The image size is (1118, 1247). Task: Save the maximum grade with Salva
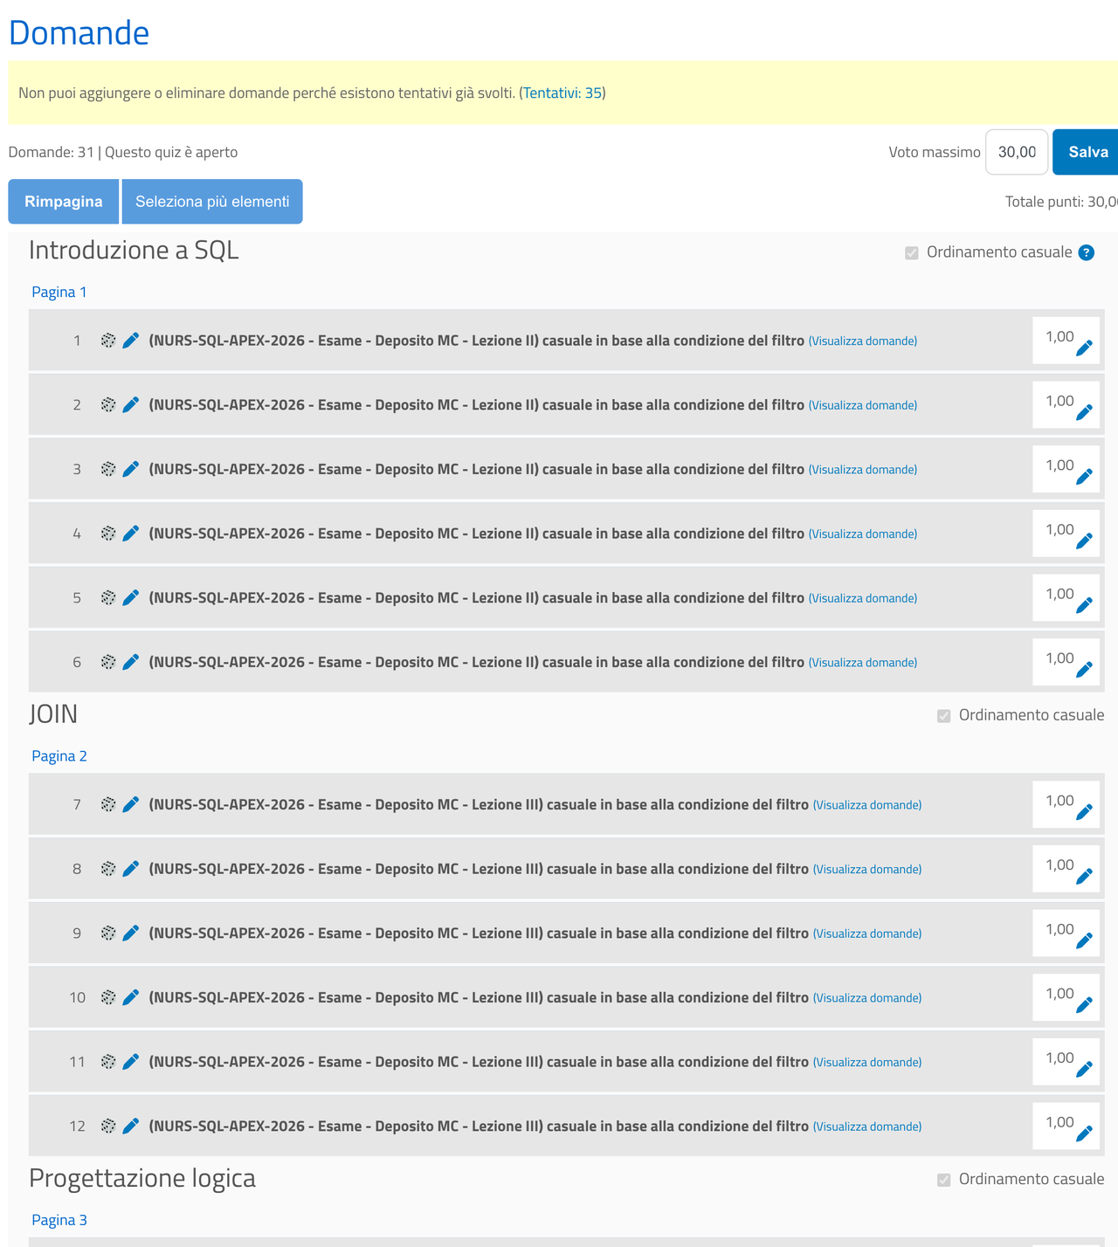click(x=1087, y=152)
